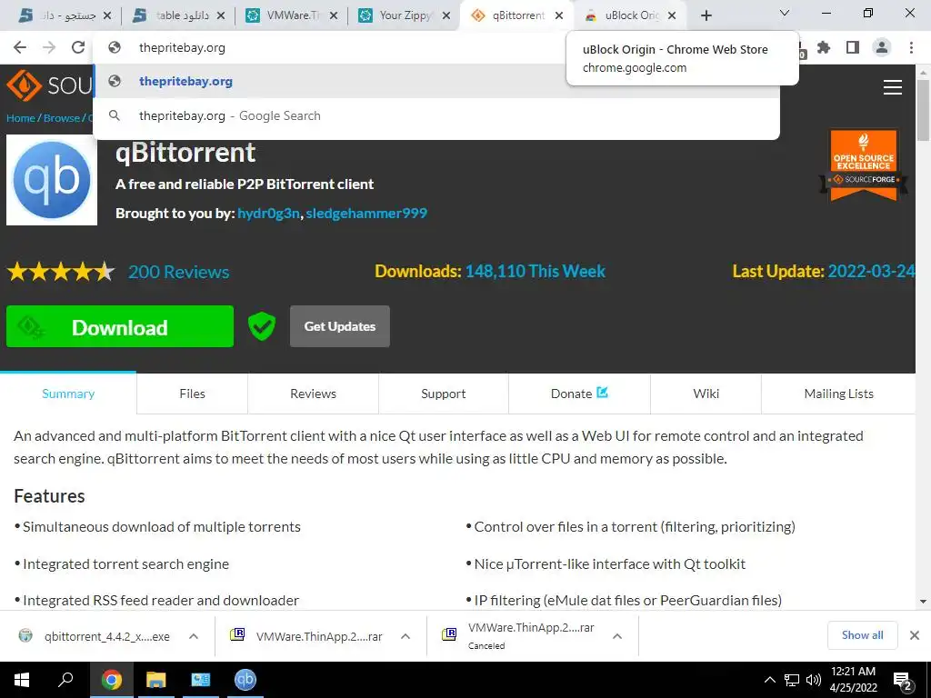The width and height of the screenshot is (931, 698).
Task: Click Chrome icon in taskbar
Action: point(112,680)
